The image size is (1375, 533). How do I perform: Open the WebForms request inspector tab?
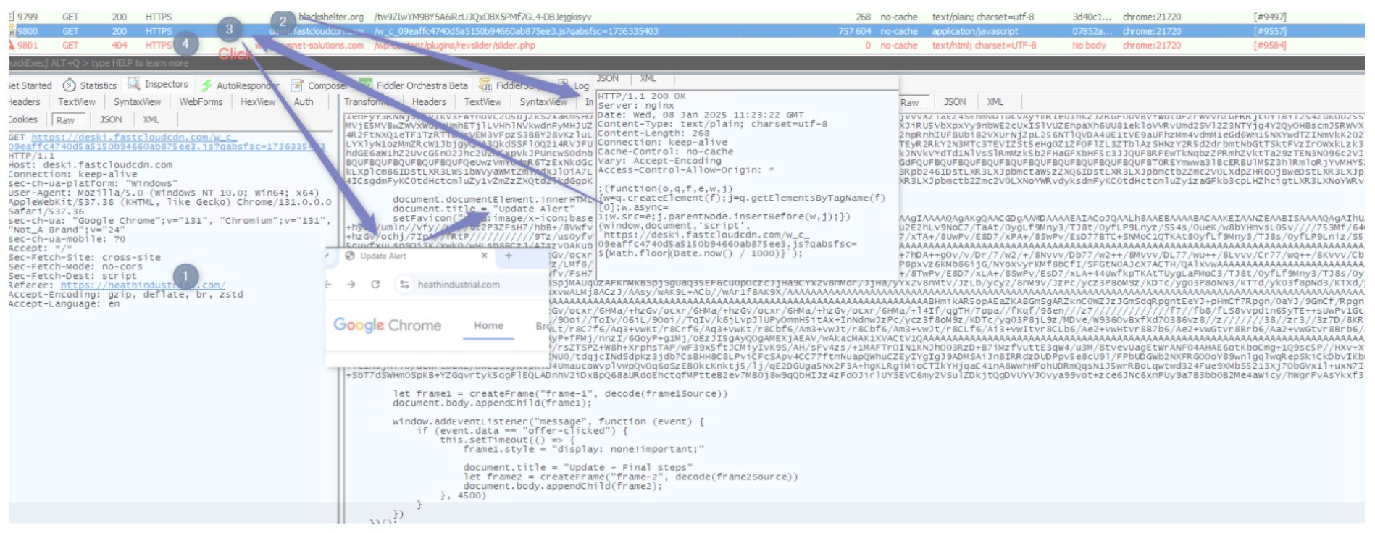pos(201,102)
